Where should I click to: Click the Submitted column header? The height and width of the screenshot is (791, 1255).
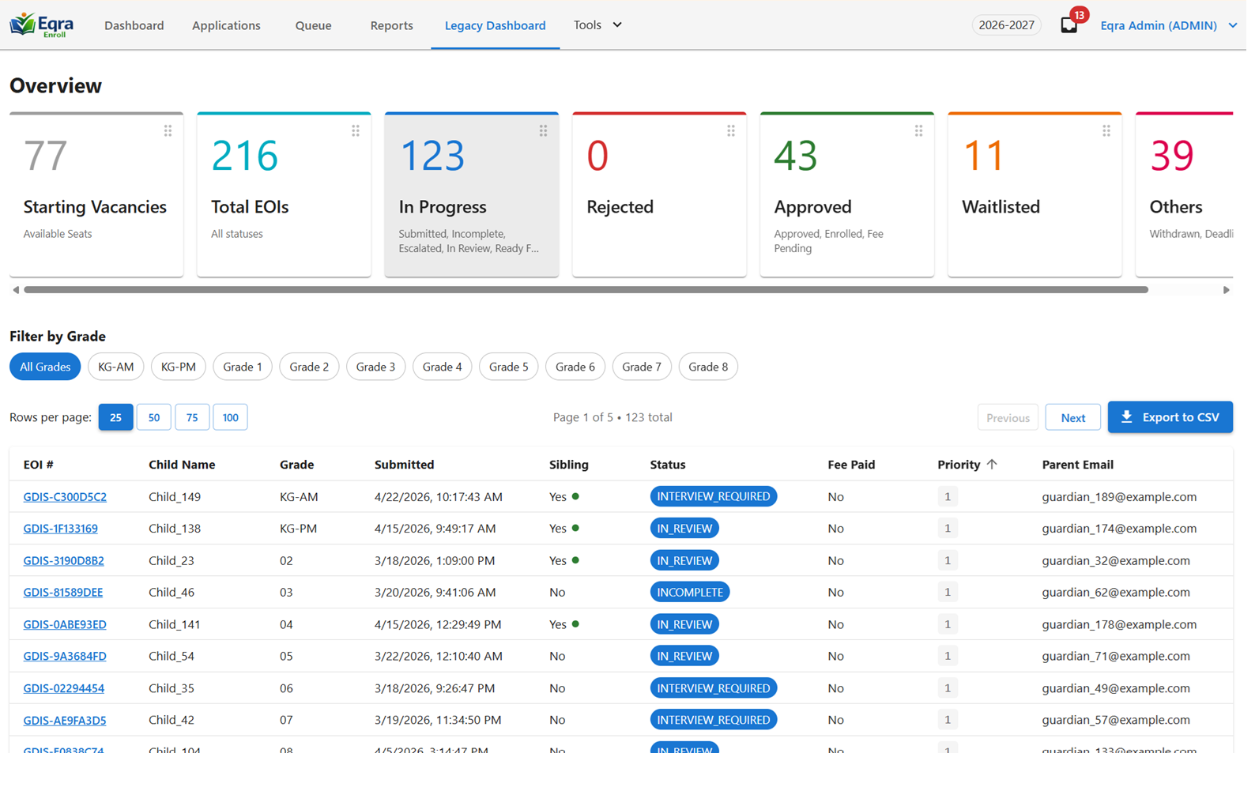[405, 465]
